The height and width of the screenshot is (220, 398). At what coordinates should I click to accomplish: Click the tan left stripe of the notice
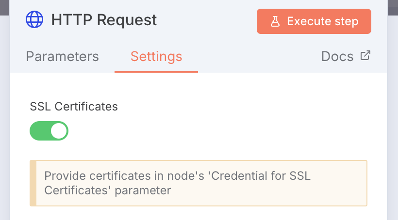tap(33, 183)
